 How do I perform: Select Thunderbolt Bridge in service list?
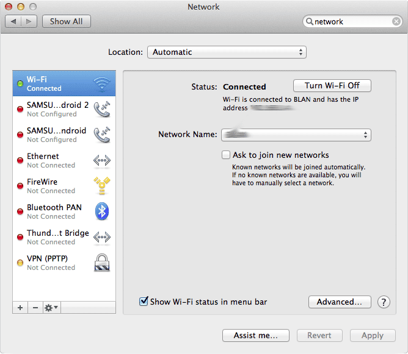coord(58,237)
